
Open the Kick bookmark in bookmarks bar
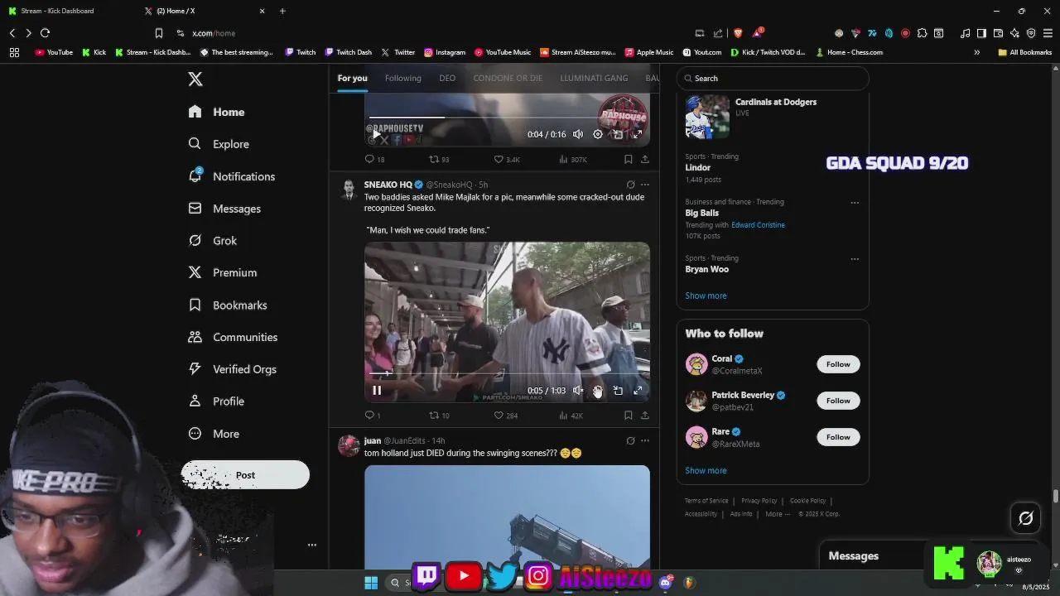click(x=93, y=52)
